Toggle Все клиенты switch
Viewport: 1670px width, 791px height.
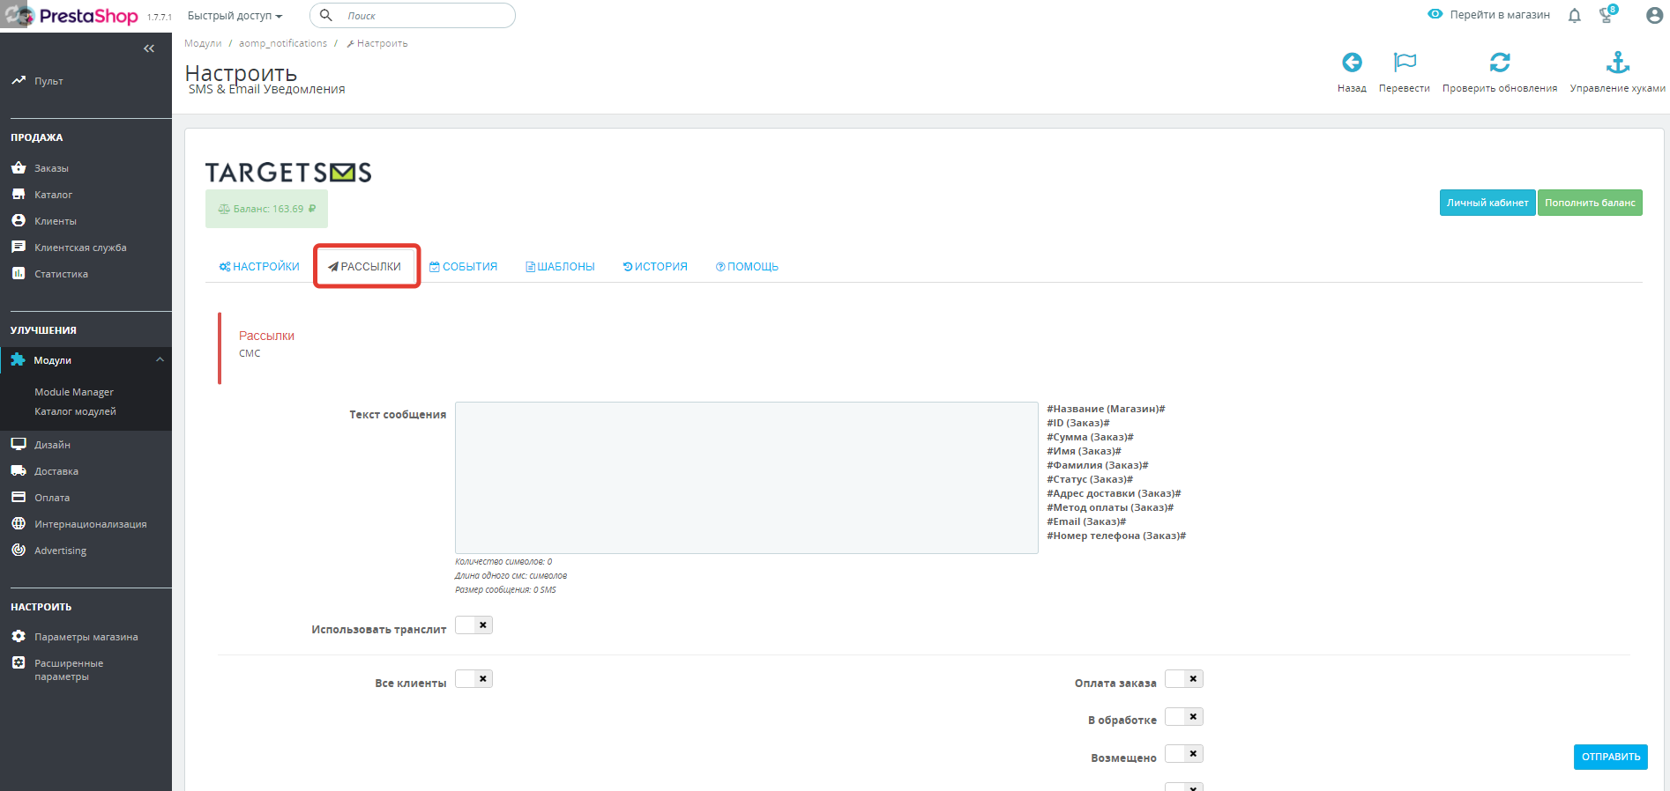[473, 679]
